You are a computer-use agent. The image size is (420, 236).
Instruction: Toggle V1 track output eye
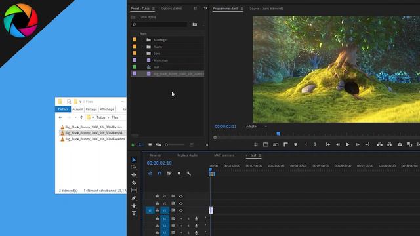tap(181, 210)
